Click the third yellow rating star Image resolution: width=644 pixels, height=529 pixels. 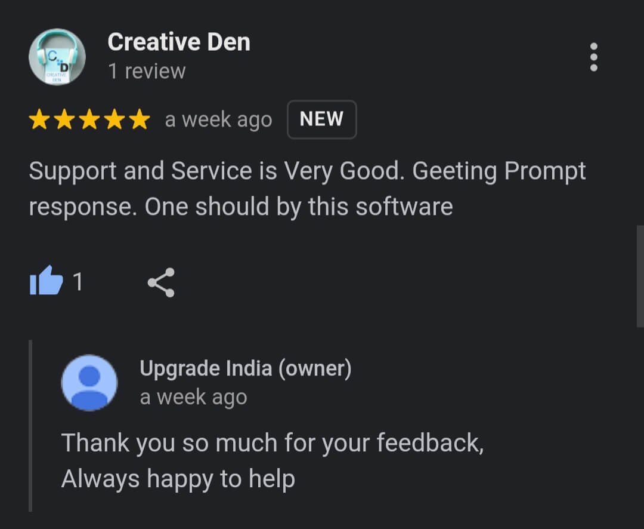coord(89,119)
